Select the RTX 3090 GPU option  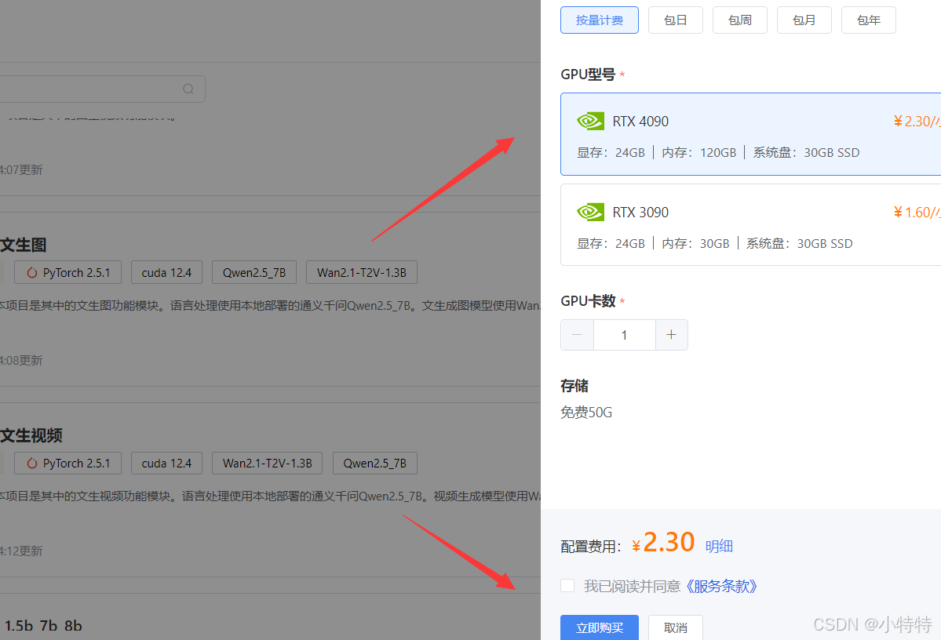tap(746, 225)
